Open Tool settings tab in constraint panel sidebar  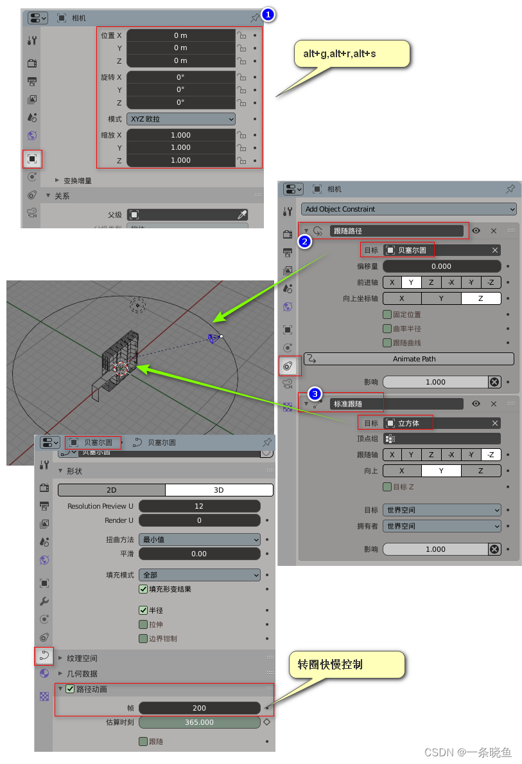click(288, 212)
